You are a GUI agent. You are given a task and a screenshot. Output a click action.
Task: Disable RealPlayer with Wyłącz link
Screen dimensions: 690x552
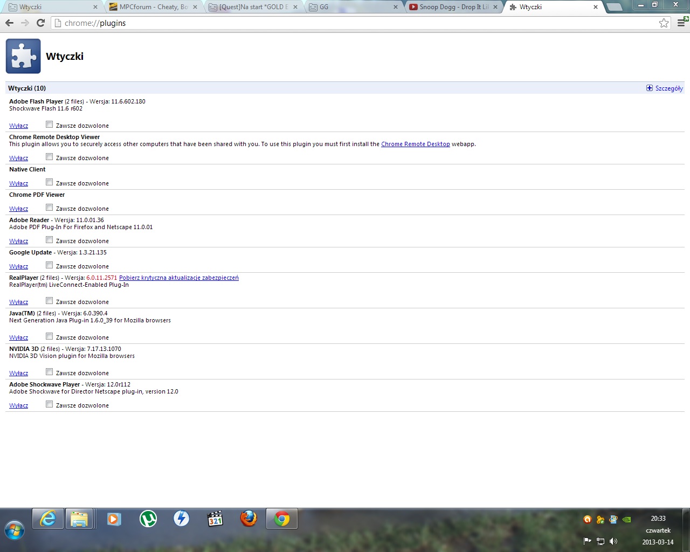click(x=18, y=302)
